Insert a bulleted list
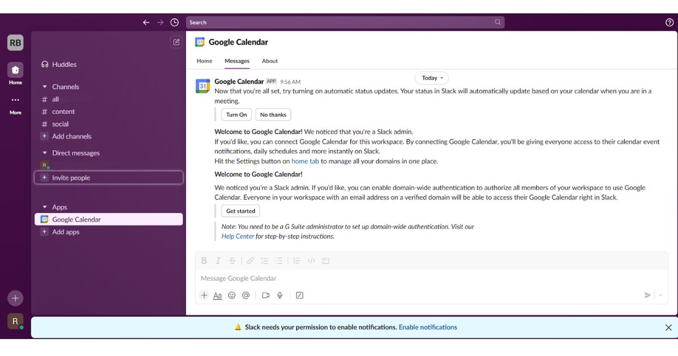The width and height of the screenshot is (678, 356). click(x=279, y=261)
